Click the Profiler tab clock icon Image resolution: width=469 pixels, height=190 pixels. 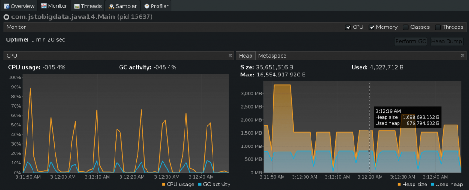pos(147,6)
